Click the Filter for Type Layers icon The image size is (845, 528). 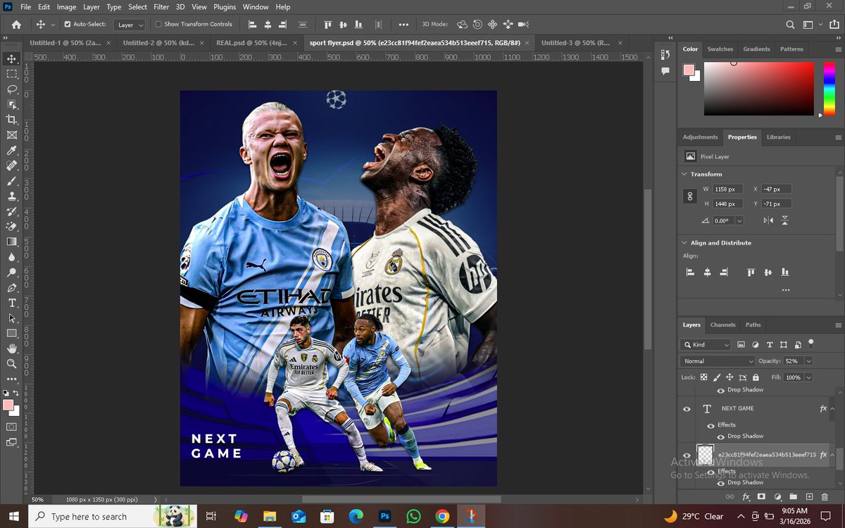coord(770,345)
